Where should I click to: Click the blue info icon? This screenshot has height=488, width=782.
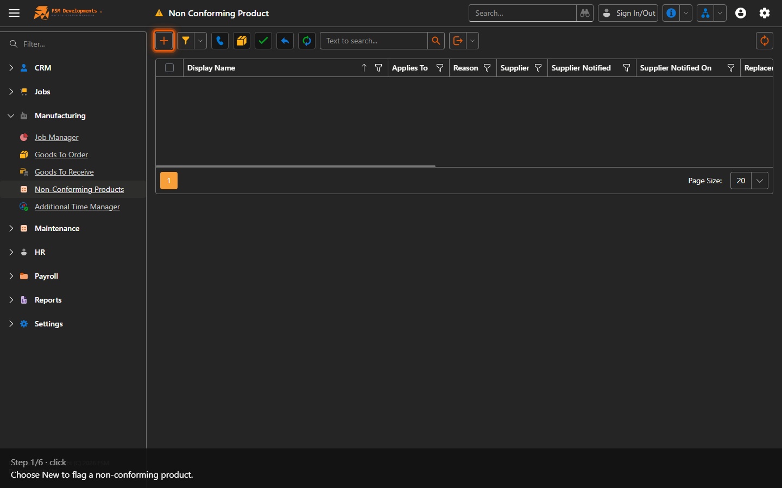coord(671,13)
